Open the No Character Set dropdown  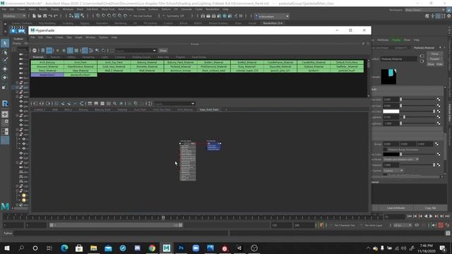pyautogui.click(x=345, y=225)
